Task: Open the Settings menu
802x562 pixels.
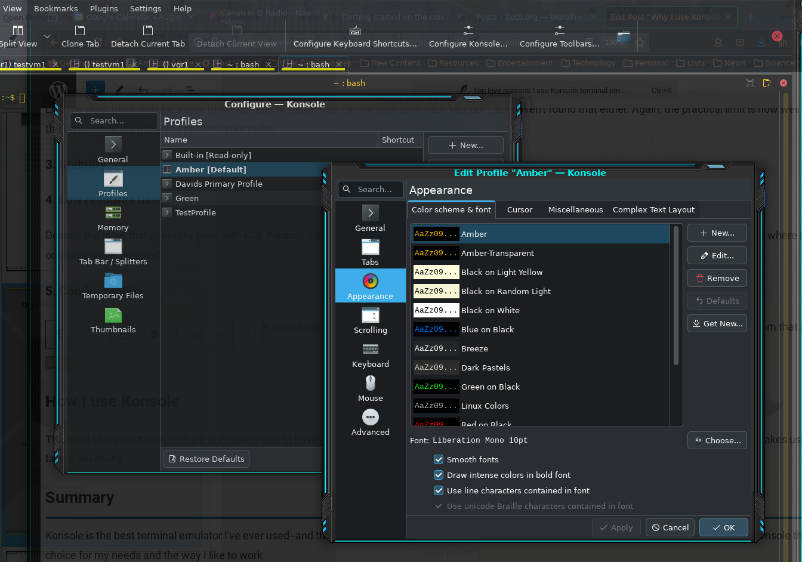Action: (x=146, y=8)
